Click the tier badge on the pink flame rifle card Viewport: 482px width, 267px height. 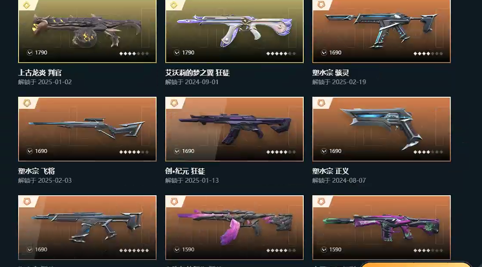pos(174,202)
